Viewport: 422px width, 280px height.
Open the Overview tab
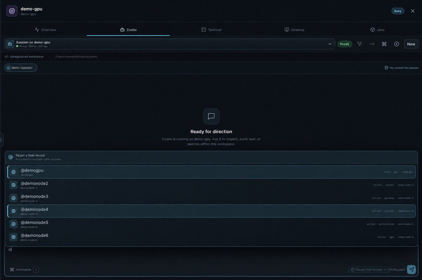[45, 30]
